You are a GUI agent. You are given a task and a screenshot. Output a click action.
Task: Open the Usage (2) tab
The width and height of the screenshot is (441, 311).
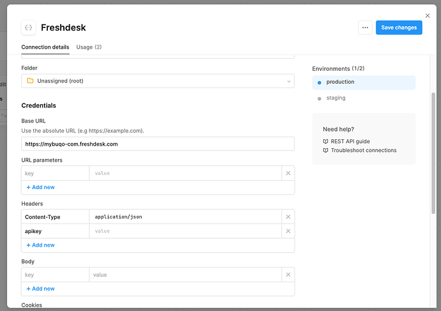pos(89,47)
